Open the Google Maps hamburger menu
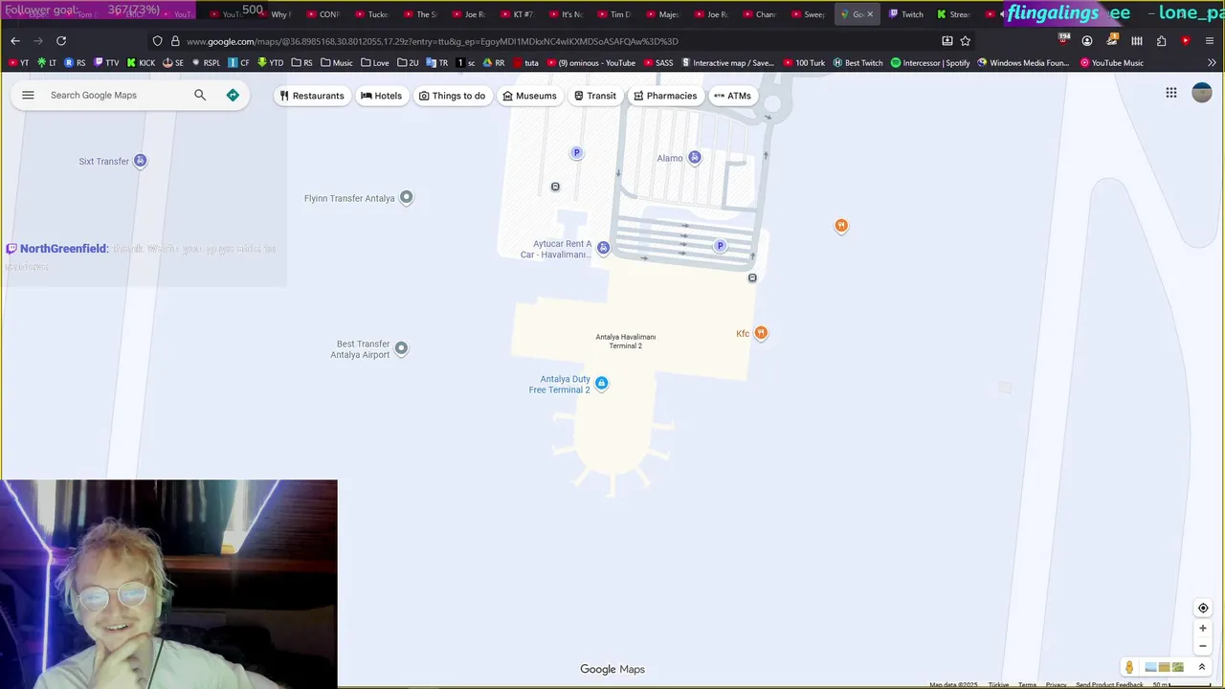 [28, 95]
